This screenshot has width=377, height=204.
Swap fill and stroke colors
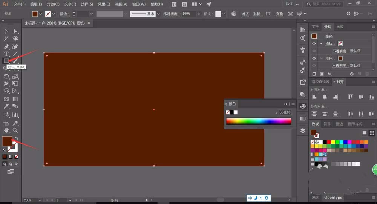tap(16, 138)
